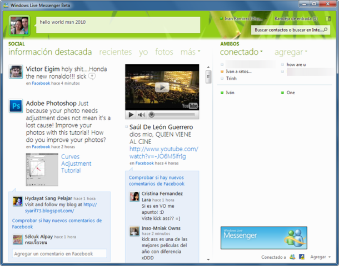The image size is (339, 266).
Task: Click the search magnifier icon
Action: (325, 30)
